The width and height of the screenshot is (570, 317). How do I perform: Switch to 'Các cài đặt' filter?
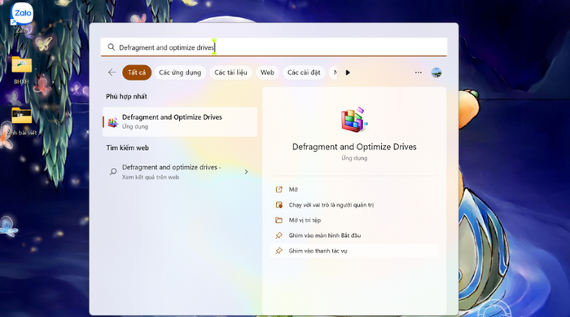pyautogui.click(x=304, y=73)
